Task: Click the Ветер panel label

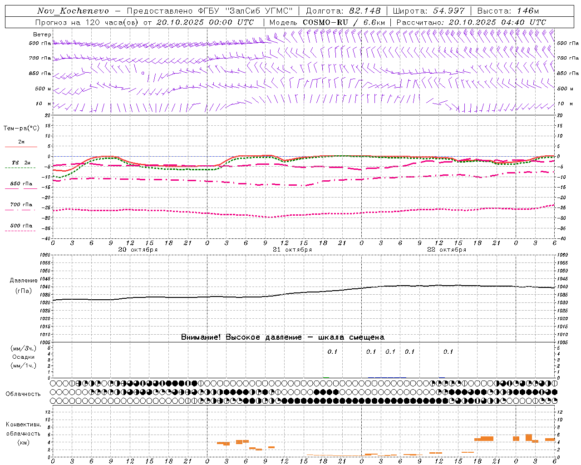Action: pos(42,35)
